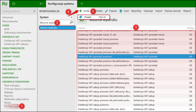Image resolution: width=196 pixels, height=112 pixels.
Task: Click the green plus Dodaj icon
Action: (81, 11)
